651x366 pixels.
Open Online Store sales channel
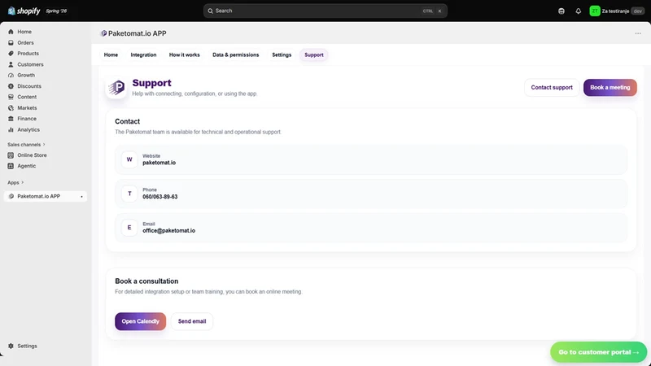coord(32,155)
